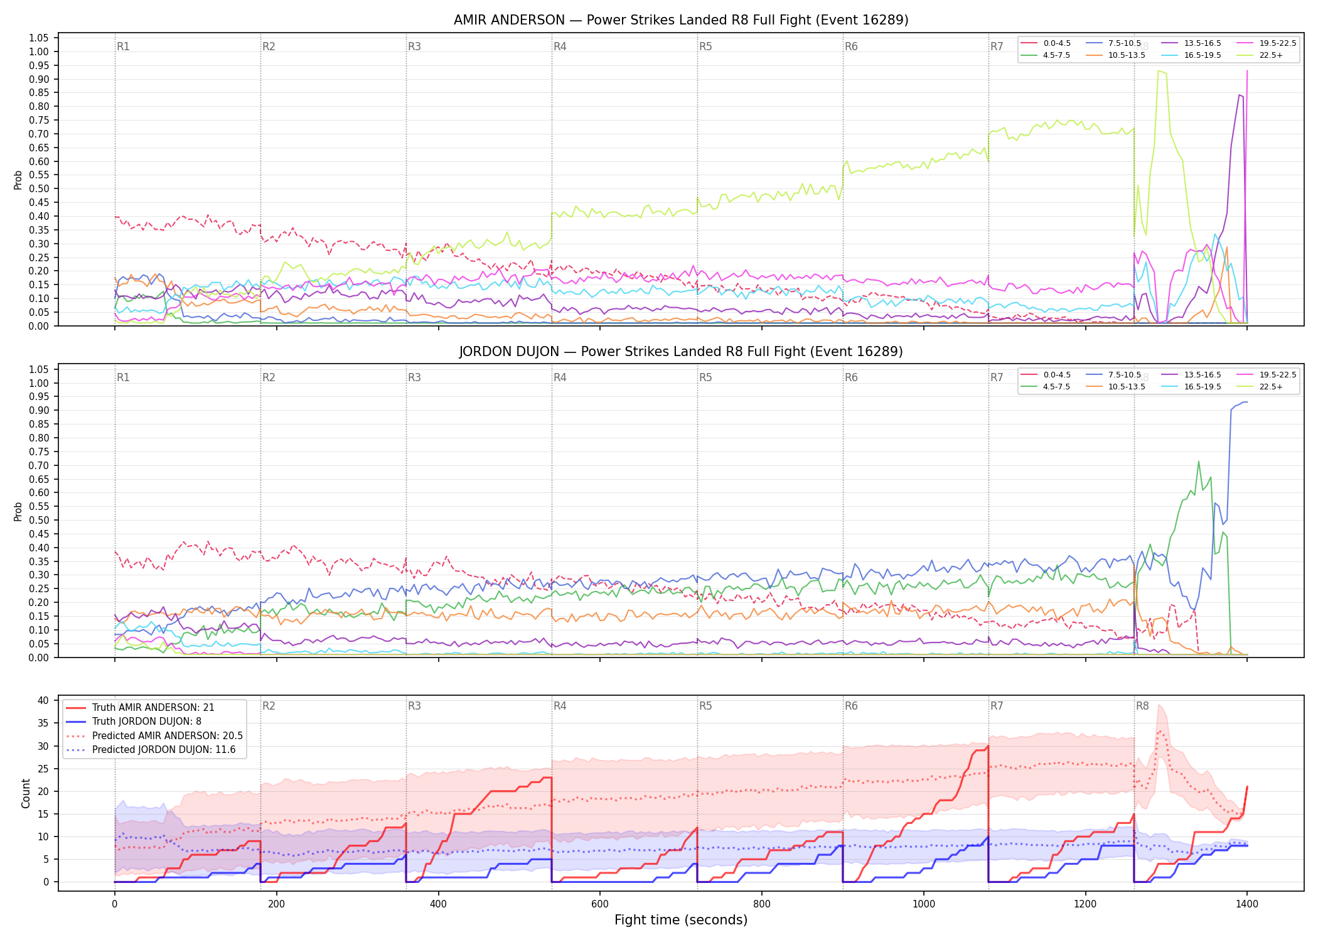The width and height of the screenshot is (1318, 942).
Task: Click the AMIR ANDERSON Power Strikes chart title
Action: (681, 20)
